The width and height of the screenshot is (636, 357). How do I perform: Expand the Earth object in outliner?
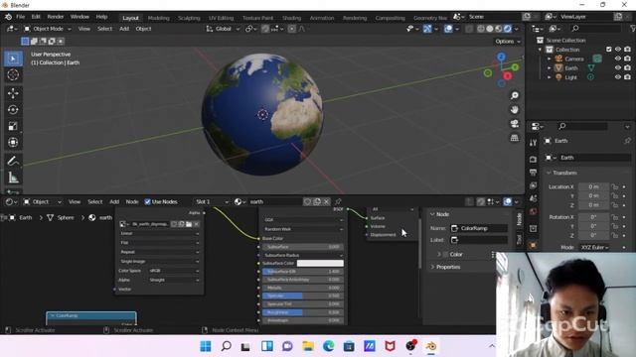tap(550, 68)
